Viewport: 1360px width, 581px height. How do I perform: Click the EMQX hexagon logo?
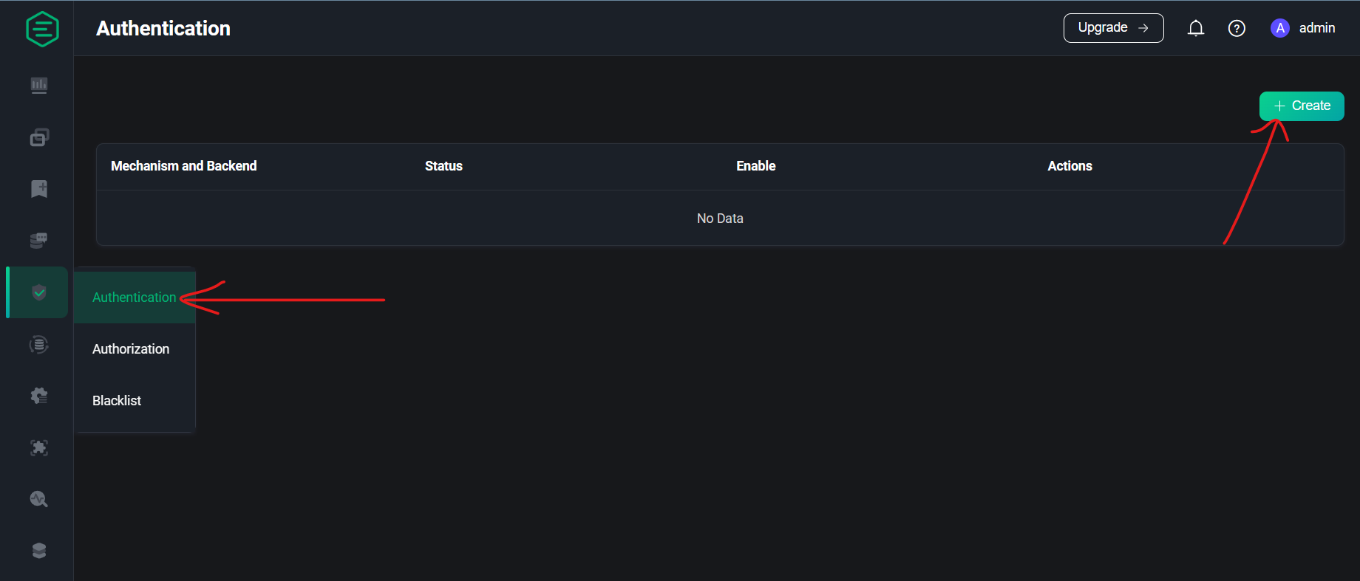[x=42, y=29]
